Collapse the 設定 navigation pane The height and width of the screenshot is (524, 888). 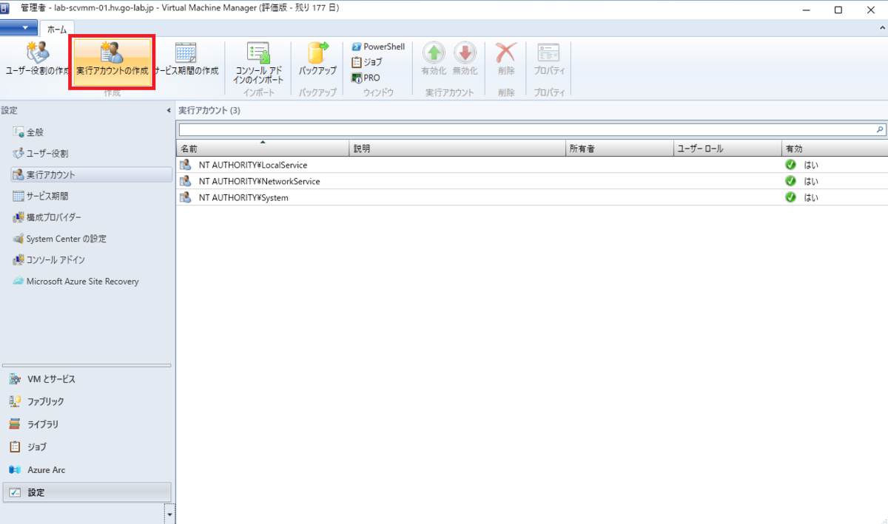168,110
